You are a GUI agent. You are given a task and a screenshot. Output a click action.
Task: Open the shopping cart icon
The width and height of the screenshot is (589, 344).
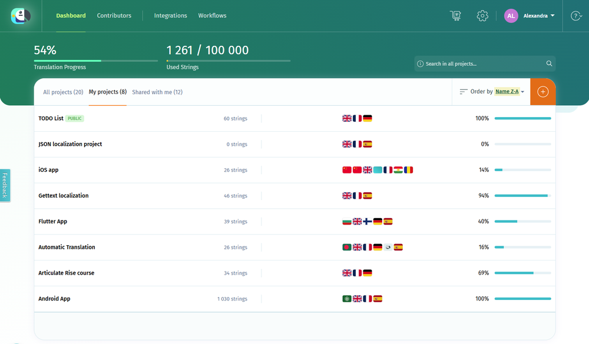tap(455, 16)
